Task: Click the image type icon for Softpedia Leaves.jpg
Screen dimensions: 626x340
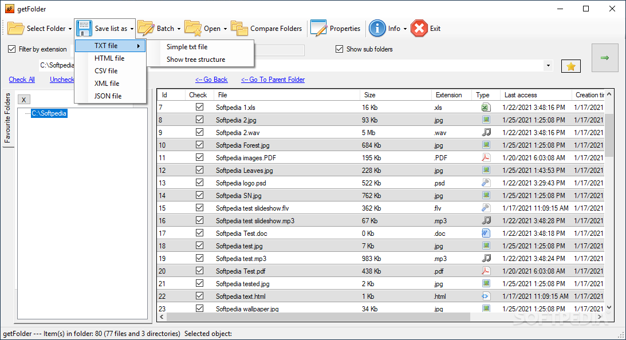Action: (x=486, y=170)
